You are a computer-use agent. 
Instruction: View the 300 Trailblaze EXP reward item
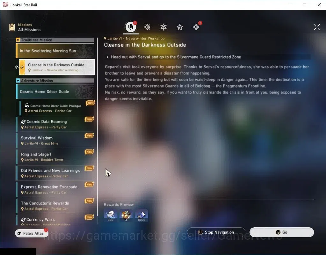click(x=111, y=215)
